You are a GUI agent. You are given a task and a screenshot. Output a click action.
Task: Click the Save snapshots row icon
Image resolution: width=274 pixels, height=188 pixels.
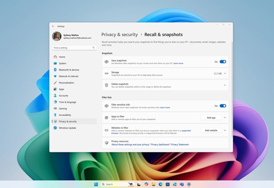[x=106, y=62]
